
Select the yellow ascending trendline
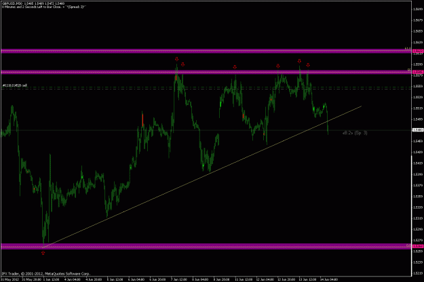click(x=202, y=177)
